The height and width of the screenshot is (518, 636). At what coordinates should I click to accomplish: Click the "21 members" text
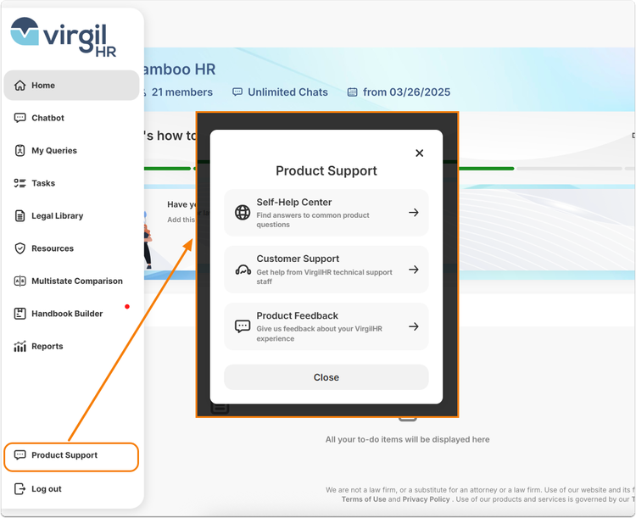182,92
